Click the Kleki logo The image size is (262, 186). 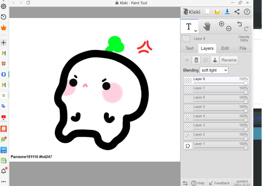tap(191, 12)
